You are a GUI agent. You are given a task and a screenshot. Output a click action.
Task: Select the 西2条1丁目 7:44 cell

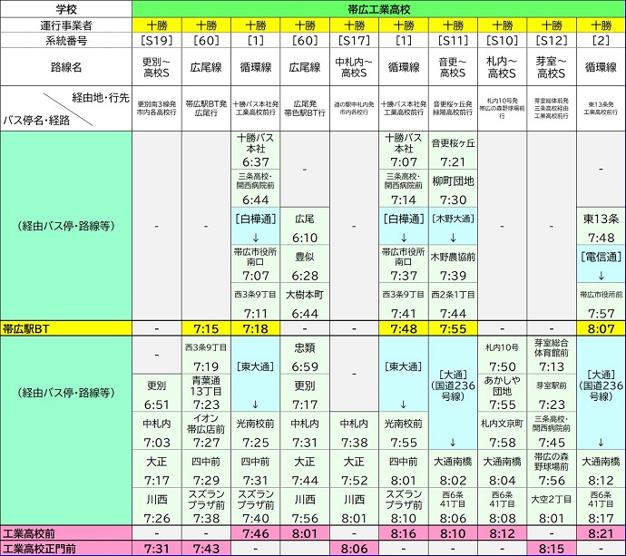453,302
